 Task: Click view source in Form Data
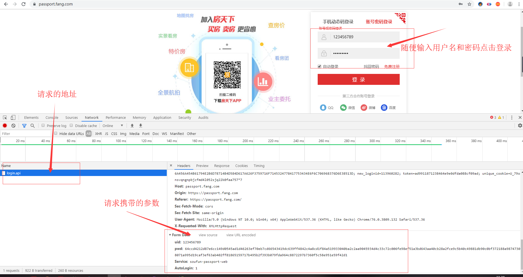pyautogui.click(x=208, y=235)
